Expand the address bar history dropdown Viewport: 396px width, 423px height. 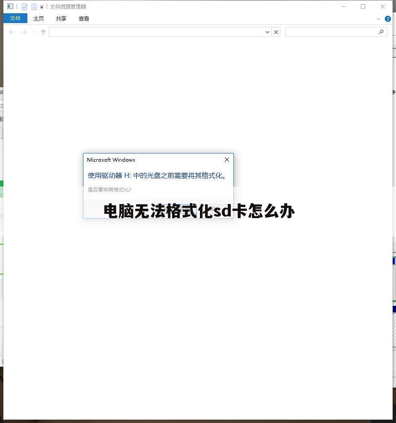pos(268,32)
